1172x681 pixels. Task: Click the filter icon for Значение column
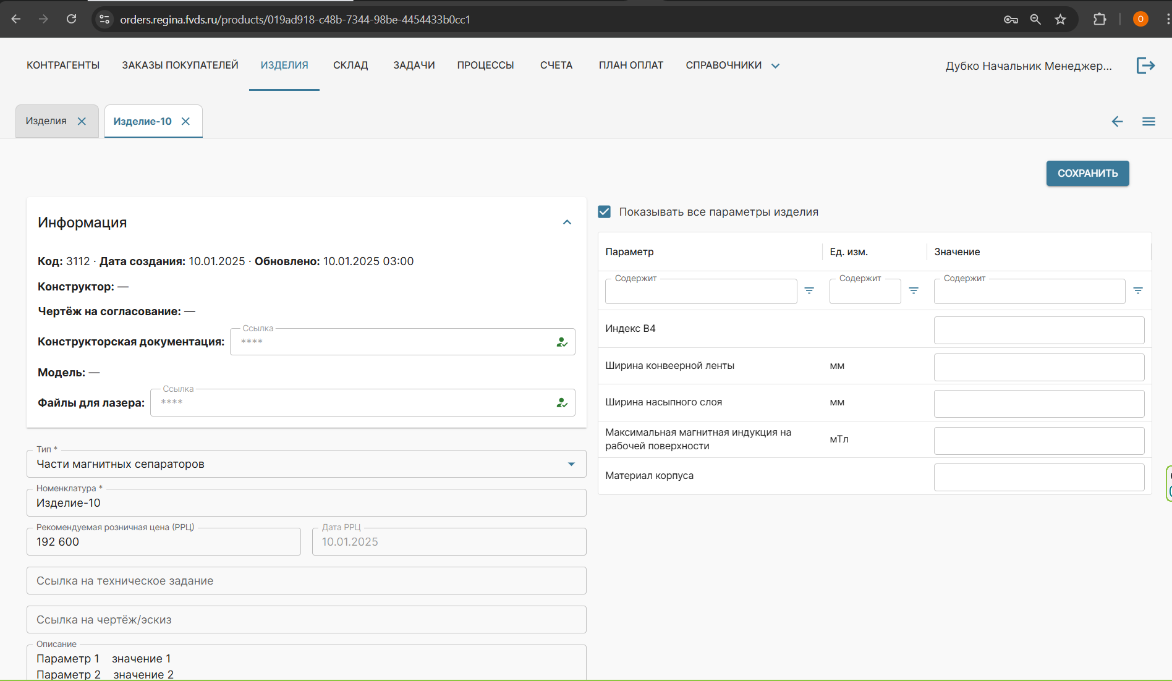1138,290
